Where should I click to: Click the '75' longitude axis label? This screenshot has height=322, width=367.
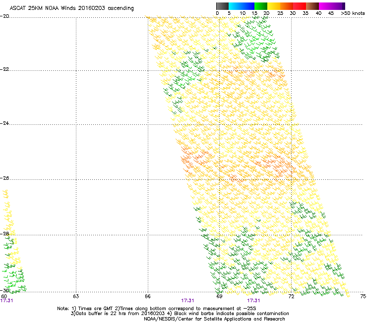click(x=363, y=297)
